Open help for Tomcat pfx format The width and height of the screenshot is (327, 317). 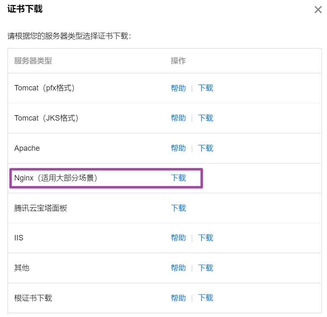tap(178, 88)
